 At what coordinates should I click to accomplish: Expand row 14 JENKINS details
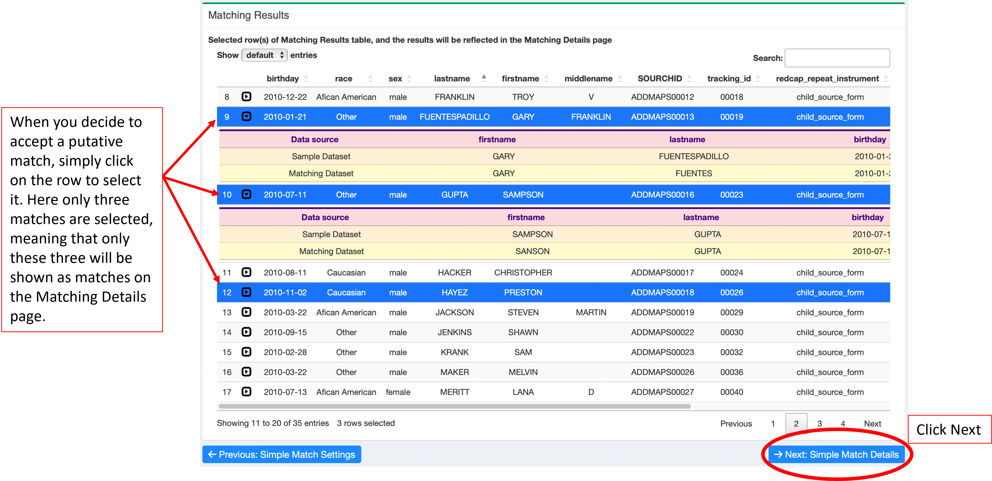(x=246, y=332)
